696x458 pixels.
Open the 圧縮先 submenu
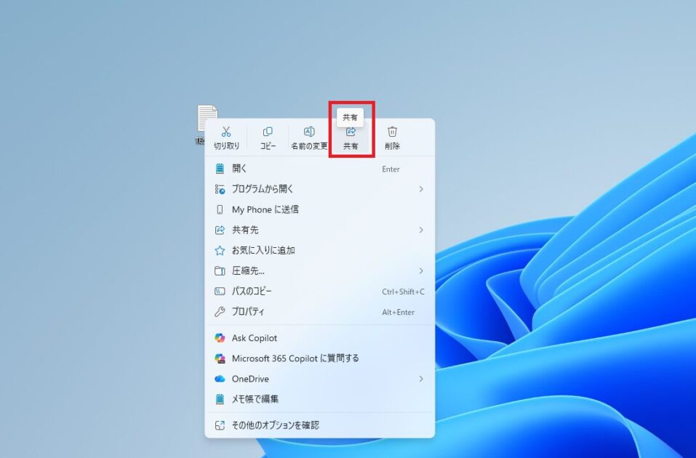point(422,270)
